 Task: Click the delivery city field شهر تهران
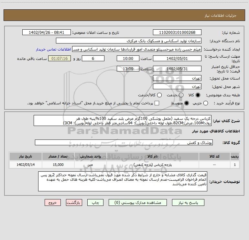[x=177, y=87]
